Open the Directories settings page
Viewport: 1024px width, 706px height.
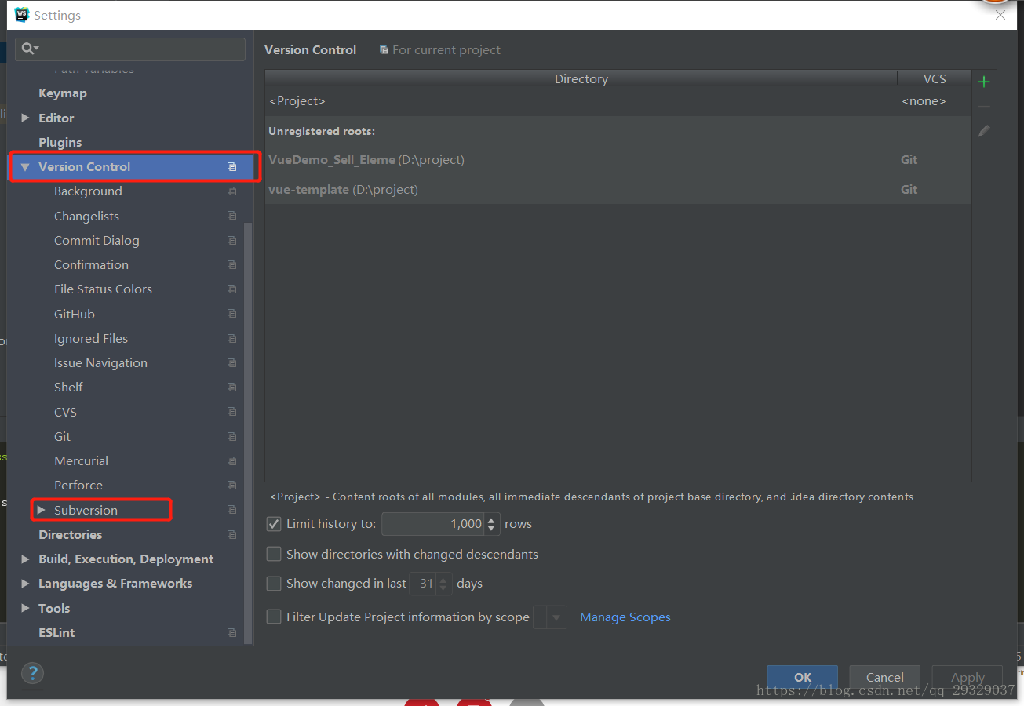pos(71,534)
